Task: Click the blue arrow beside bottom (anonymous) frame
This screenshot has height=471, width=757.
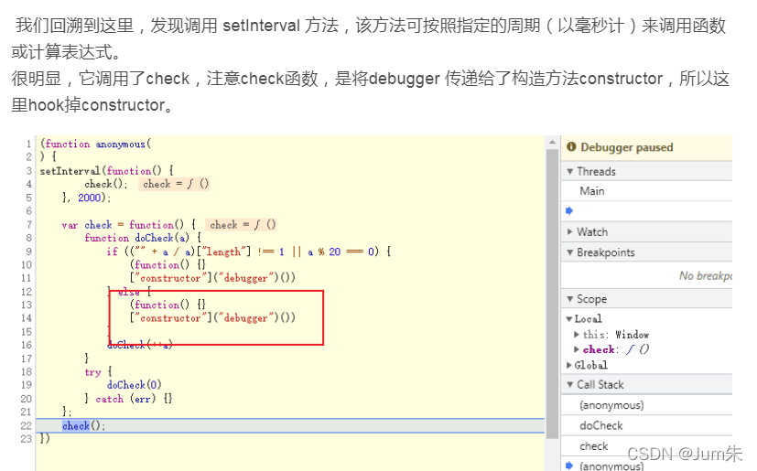Action: tap(569, 466)
